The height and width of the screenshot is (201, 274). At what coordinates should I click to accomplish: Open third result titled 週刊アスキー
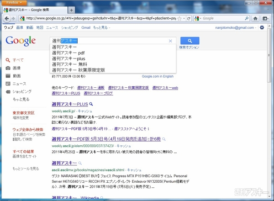click(x=64, y=163)
